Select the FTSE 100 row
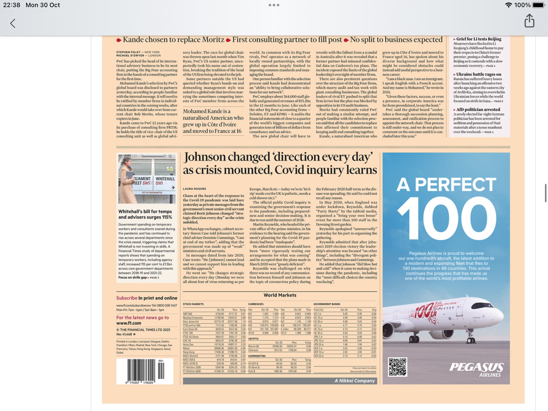This screenshot has width=548, height=411. pyautogui.click(x=214, y=333)
